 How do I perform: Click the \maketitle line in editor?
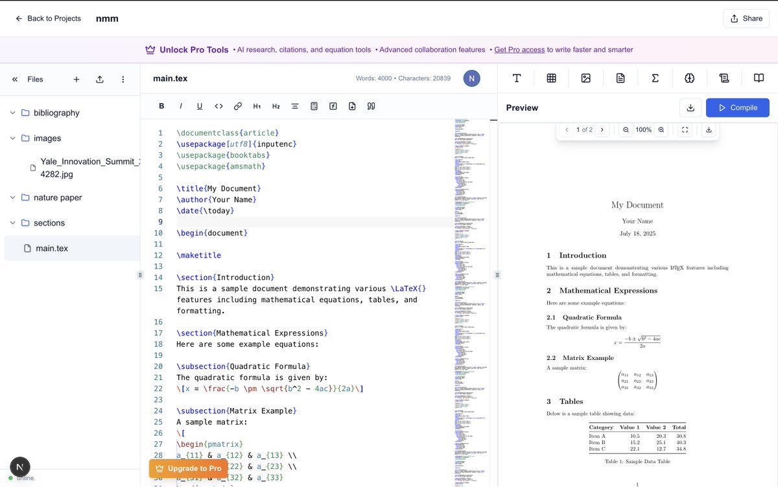click(198, 255)
